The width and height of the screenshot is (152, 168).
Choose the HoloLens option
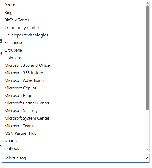[74, 58]
